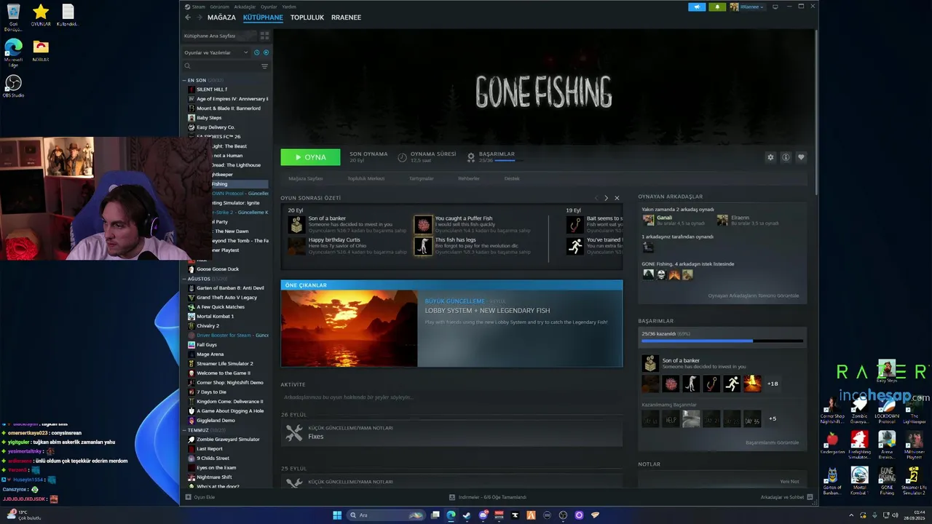Toggle ready-to-play filter icon

[x=266, y=52]
